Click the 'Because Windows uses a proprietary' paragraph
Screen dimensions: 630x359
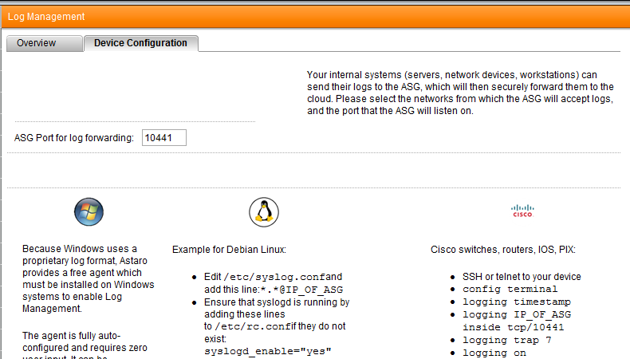point(89,278)
